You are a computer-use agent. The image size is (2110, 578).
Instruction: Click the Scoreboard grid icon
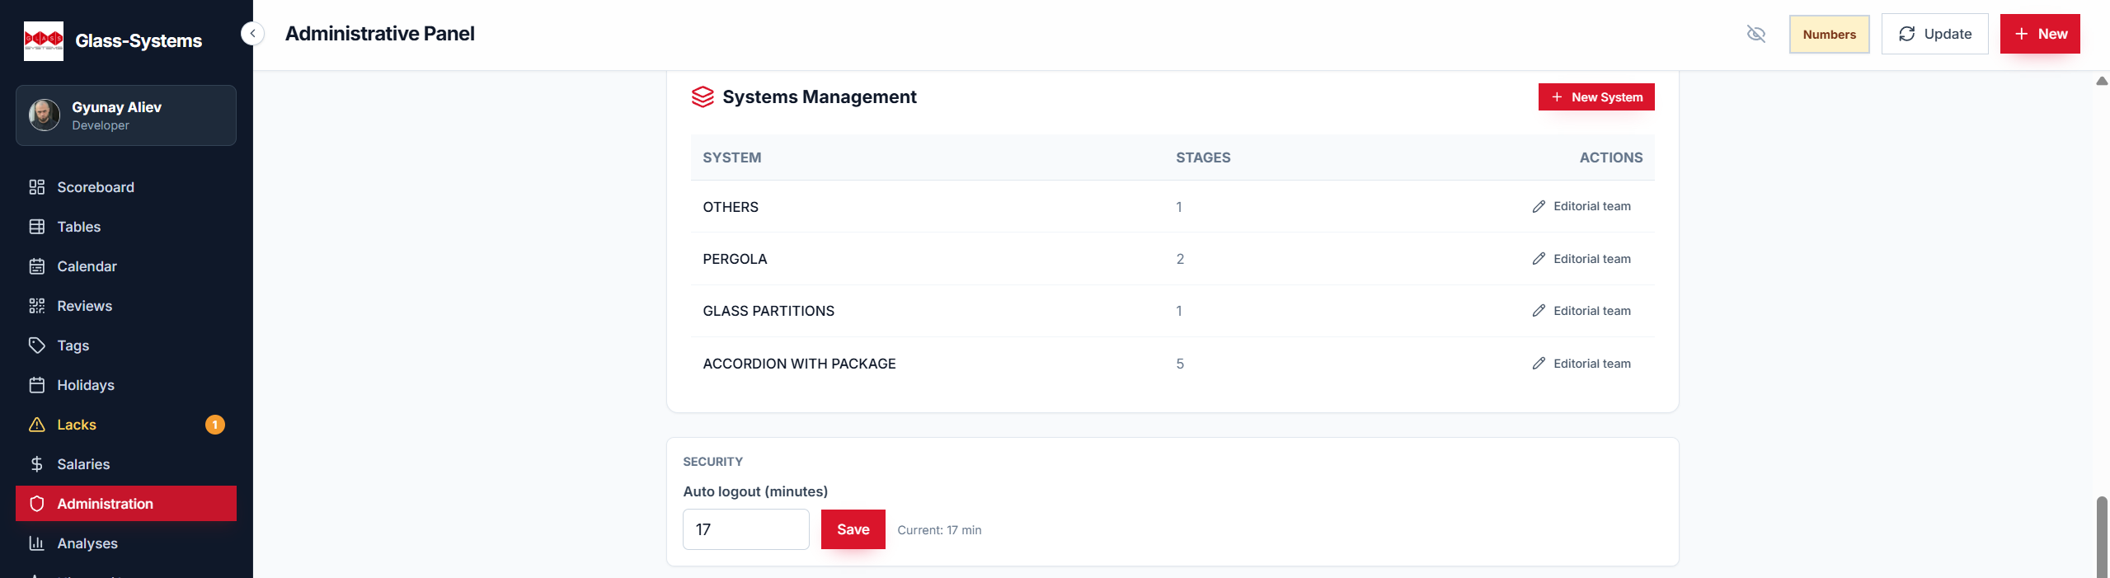pyautogui.click(x=37, y=187)
